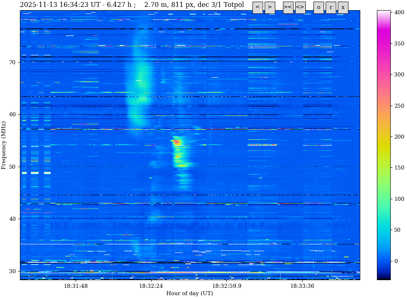Screen dimensions: 407x298
Task: Click the 'Hour of day (UT)' axis label
Action: (x=189, y=294)
